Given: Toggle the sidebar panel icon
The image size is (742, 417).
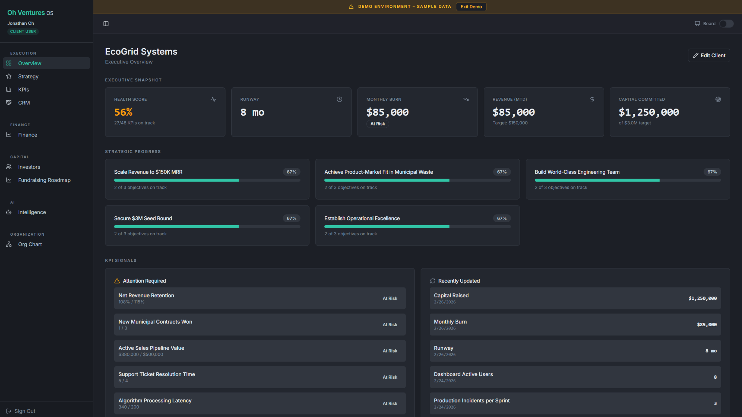Looking at the screenshot, I should 106,24.
